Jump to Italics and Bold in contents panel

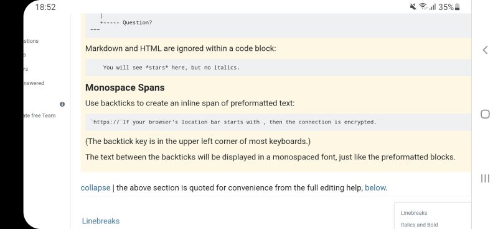[419, 225]
